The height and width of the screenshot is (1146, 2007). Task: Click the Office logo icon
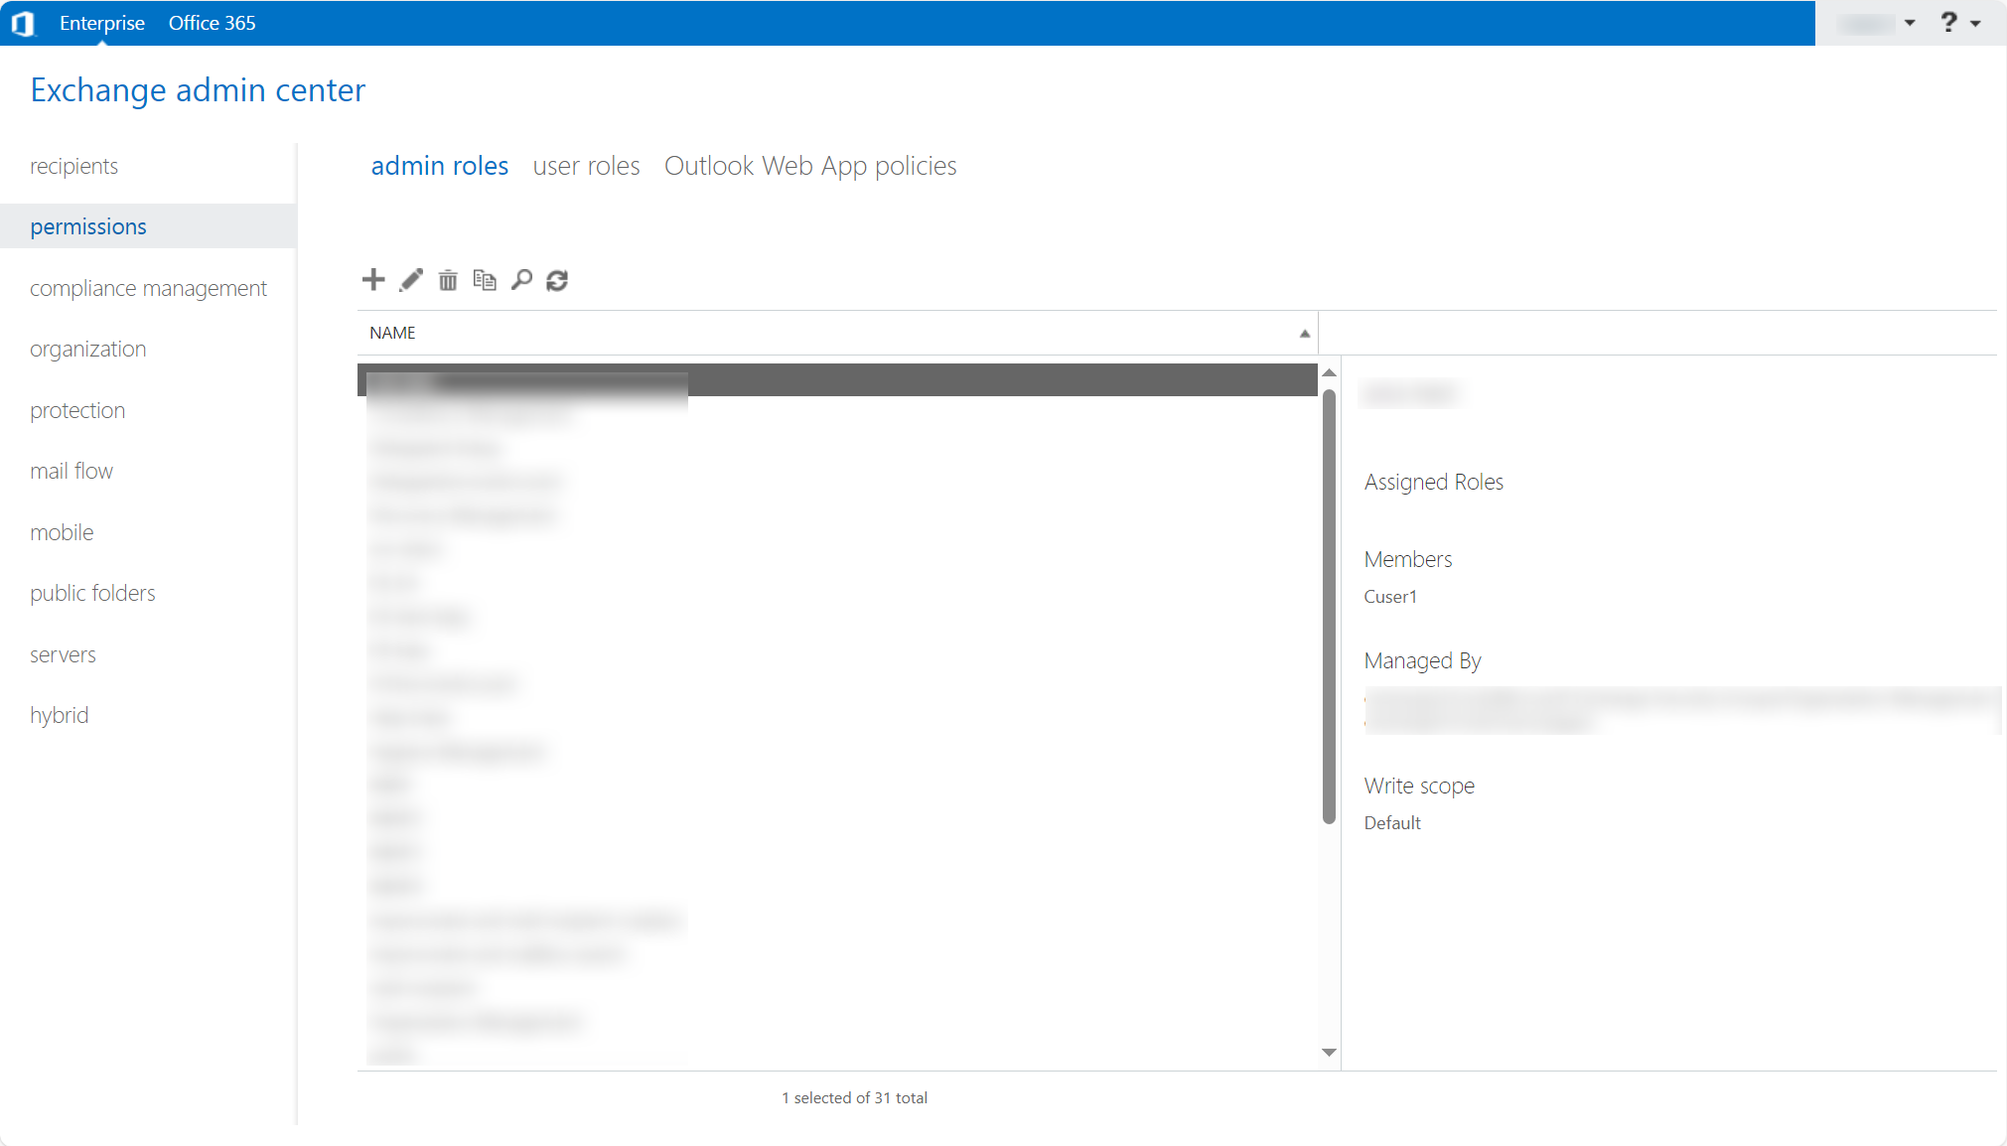pyautogui.click(x=25, y=22)
